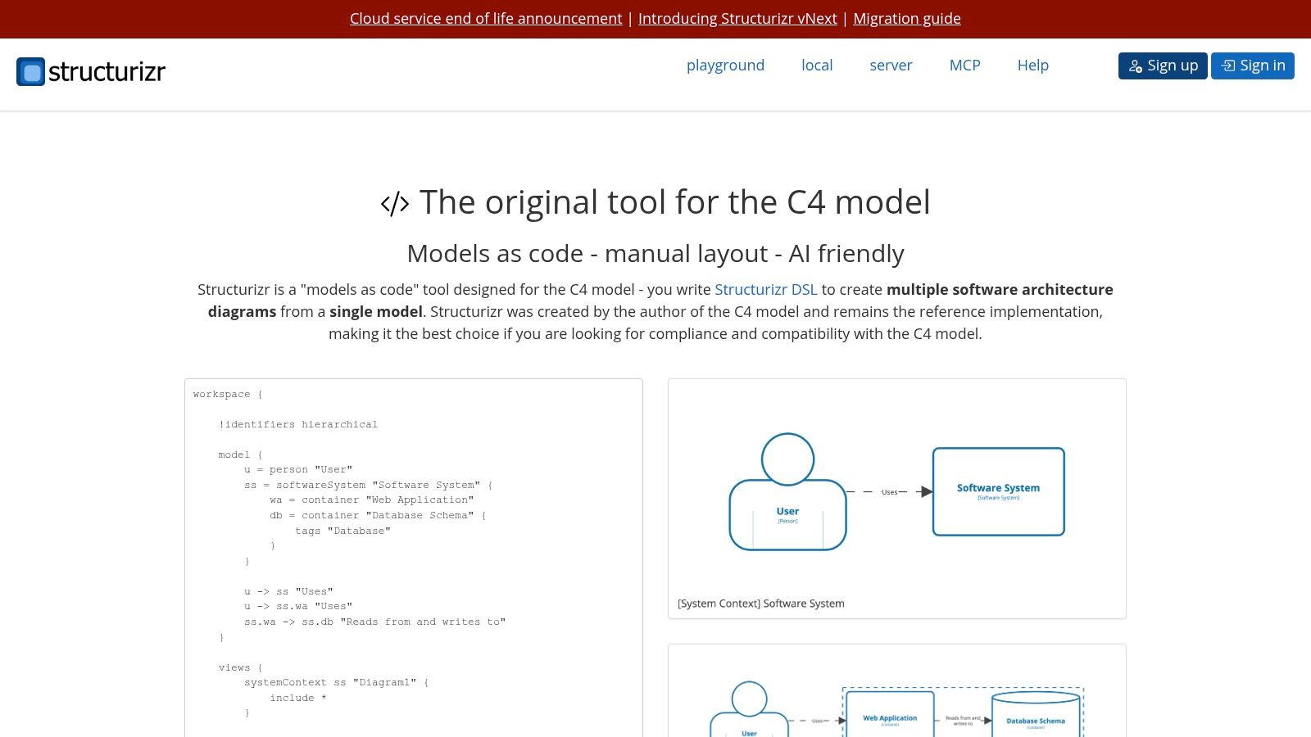Click the '[System Context] Software System' caption
The height and width of the screenshot is (737, 1311).
pyautogui.click(x=760, y=604)
